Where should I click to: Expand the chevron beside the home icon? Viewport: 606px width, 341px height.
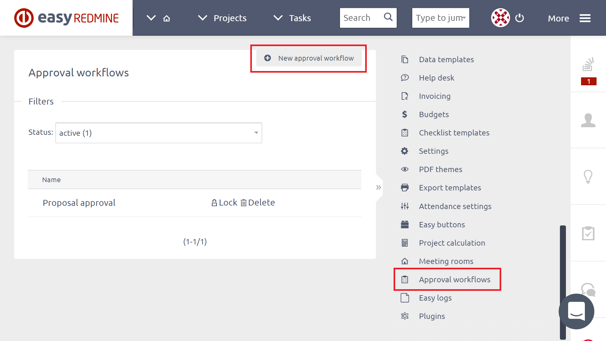[x=151, y=18]
